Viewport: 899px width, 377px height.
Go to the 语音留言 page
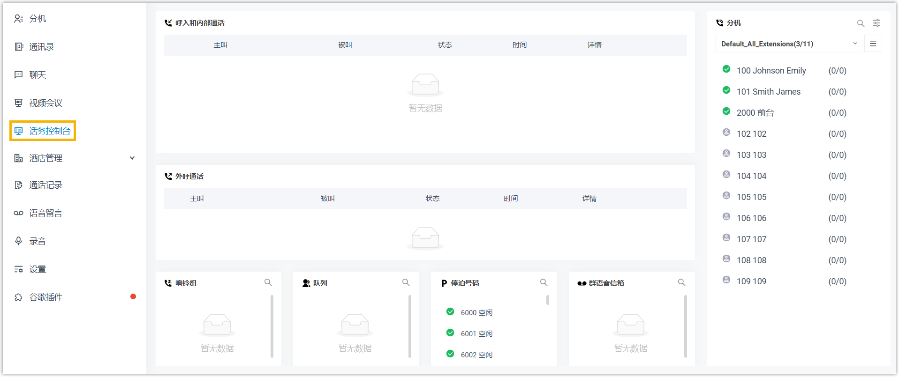click(x=45, y=213)
